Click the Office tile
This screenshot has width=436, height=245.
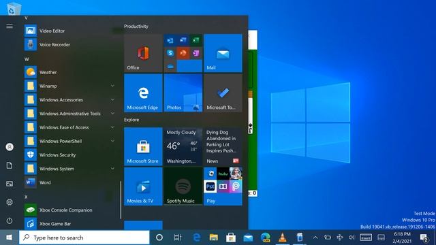(143, 53)
